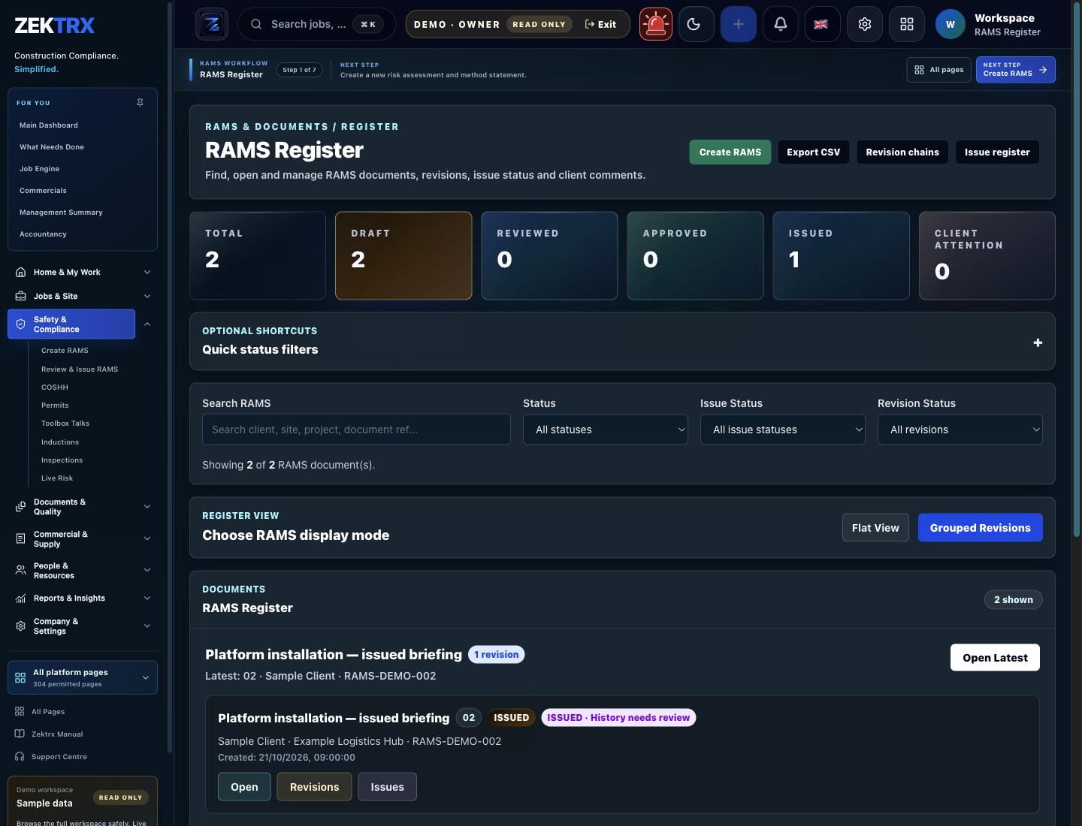Export the register as CSV
The width and height of the screenshot is (1082, 826).
814,152
